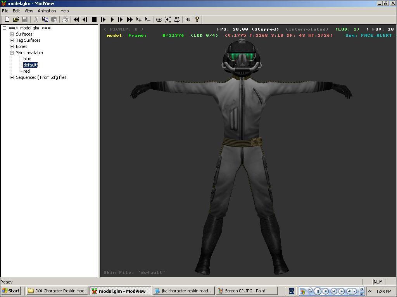397x297 pixels.
Task: Click the TEX texture toggle icon
Action: [x=177, y=19]
